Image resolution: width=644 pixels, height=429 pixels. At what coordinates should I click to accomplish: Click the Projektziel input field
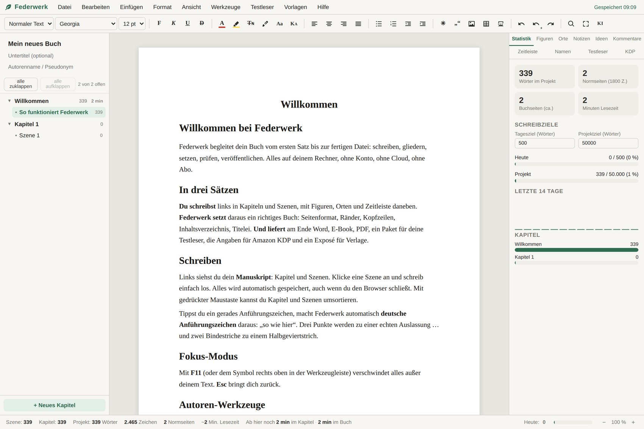[x=608, y=143]
